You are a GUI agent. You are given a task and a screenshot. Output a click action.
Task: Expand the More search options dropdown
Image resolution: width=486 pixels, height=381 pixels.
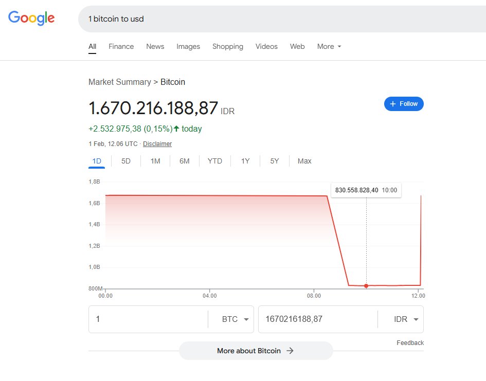coord(329,46)
